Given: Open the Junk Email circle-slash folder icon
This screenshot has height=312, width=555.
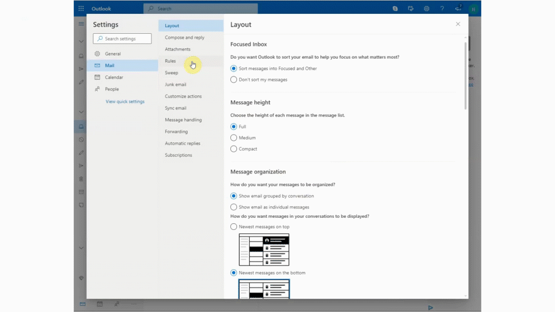Looking at the screenshot, I should click(x=81, y=140).
